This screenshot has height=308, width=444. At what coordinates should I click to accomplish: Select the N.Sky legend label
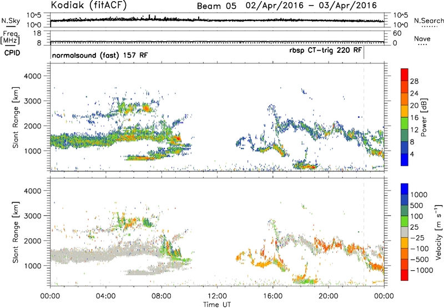tap(11, 21)
